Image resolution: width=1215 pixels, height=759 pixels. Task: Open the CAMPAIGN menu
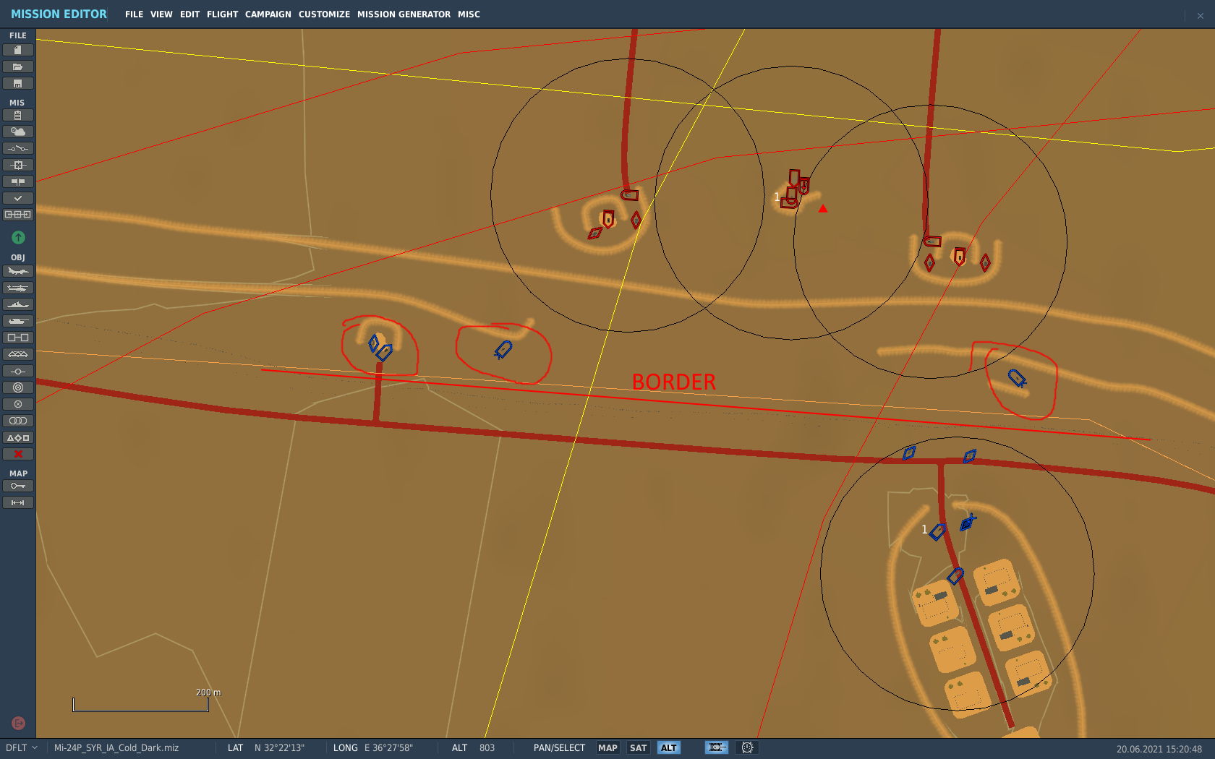click(268, 14)
